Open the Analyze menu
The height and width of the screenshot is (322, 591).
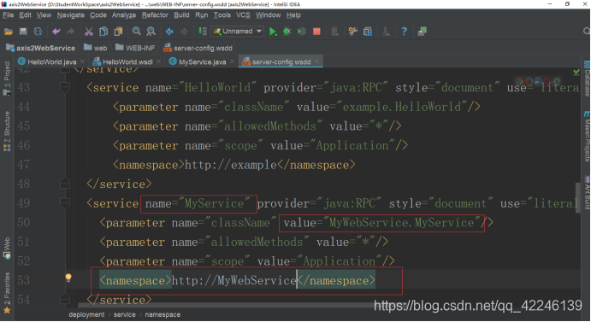(124, 15)
